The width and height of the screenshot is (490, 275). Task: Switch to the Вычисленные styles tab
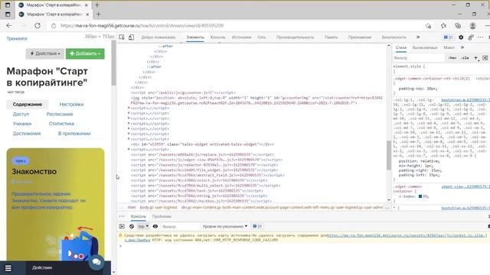click(x=425, y=47)
